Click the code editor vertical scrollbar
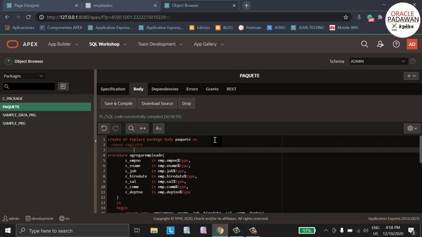This screenshot has height=237, width=422. (421, 149)
